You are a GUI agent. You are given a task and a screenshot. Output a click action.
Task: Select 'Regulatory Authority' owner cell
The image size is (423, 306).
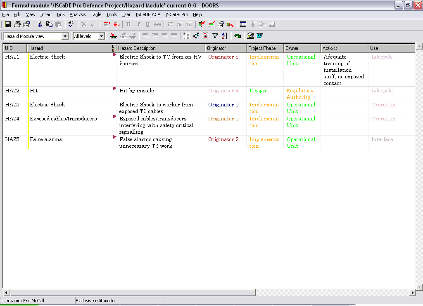[302, 94]
